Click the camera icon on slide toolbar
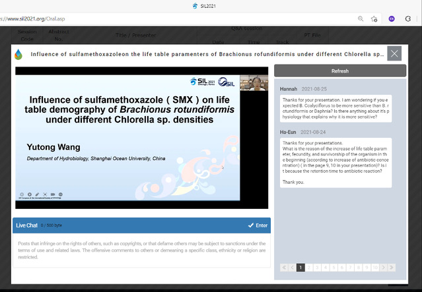The image size is (422, 292). point(53,194)
